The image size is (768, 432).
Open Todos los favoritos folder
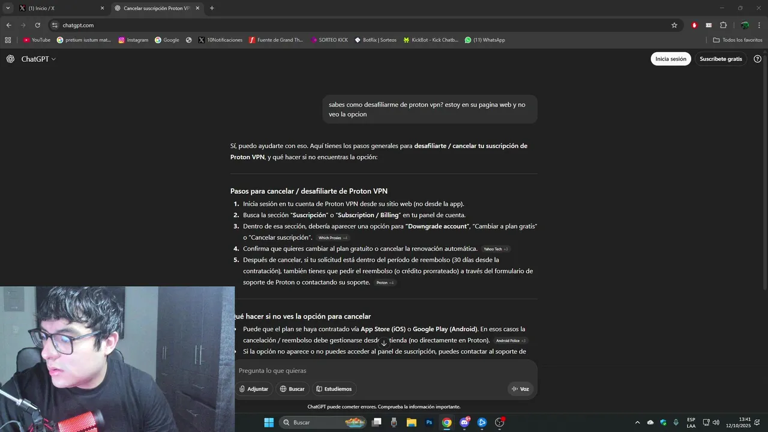[x=737, y=40]
